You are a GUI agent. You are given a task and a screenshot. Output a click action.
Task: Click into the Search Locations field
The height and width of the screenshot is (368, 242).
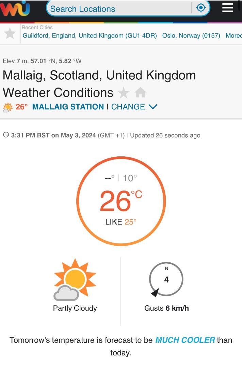point(119,9)
